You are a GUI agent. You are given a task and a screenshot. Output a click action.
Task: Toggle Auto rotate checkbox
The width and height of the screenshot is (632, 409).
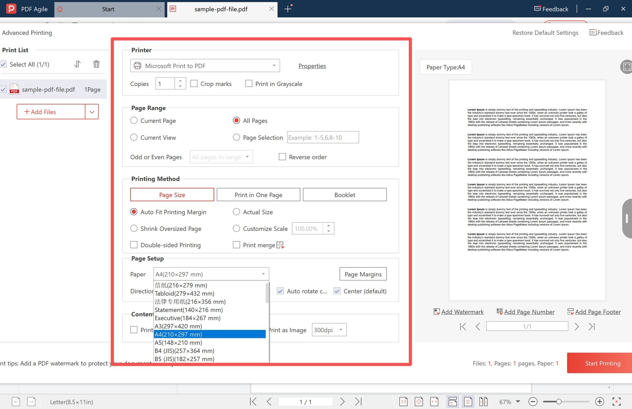pyautogui.click(x=280, y=291)
